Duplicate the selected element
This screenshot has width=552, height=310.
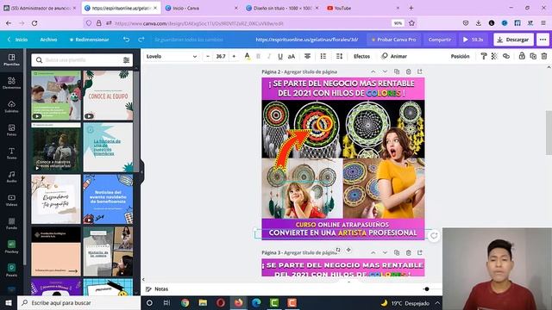(533, 56)
